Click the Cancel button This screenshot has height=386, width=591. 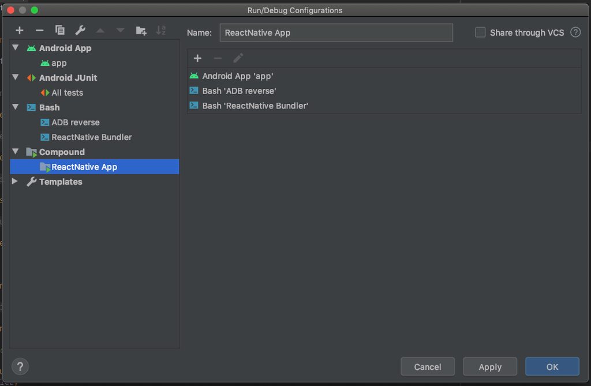(428, 366)
